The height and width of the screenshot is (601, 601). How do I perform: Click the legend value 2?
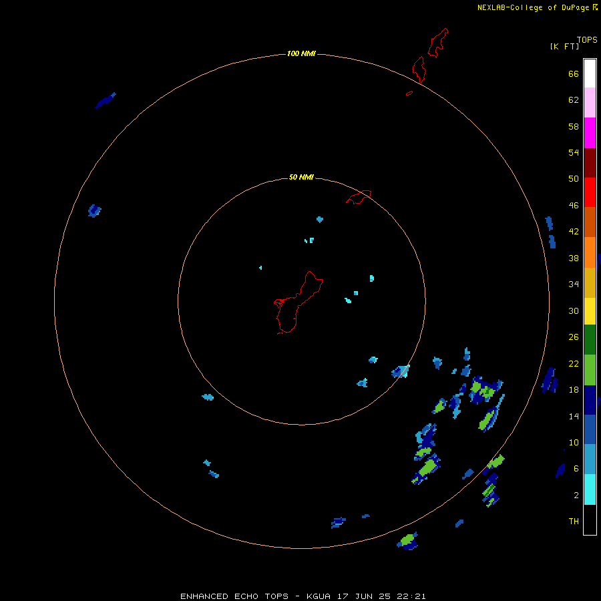576,495
